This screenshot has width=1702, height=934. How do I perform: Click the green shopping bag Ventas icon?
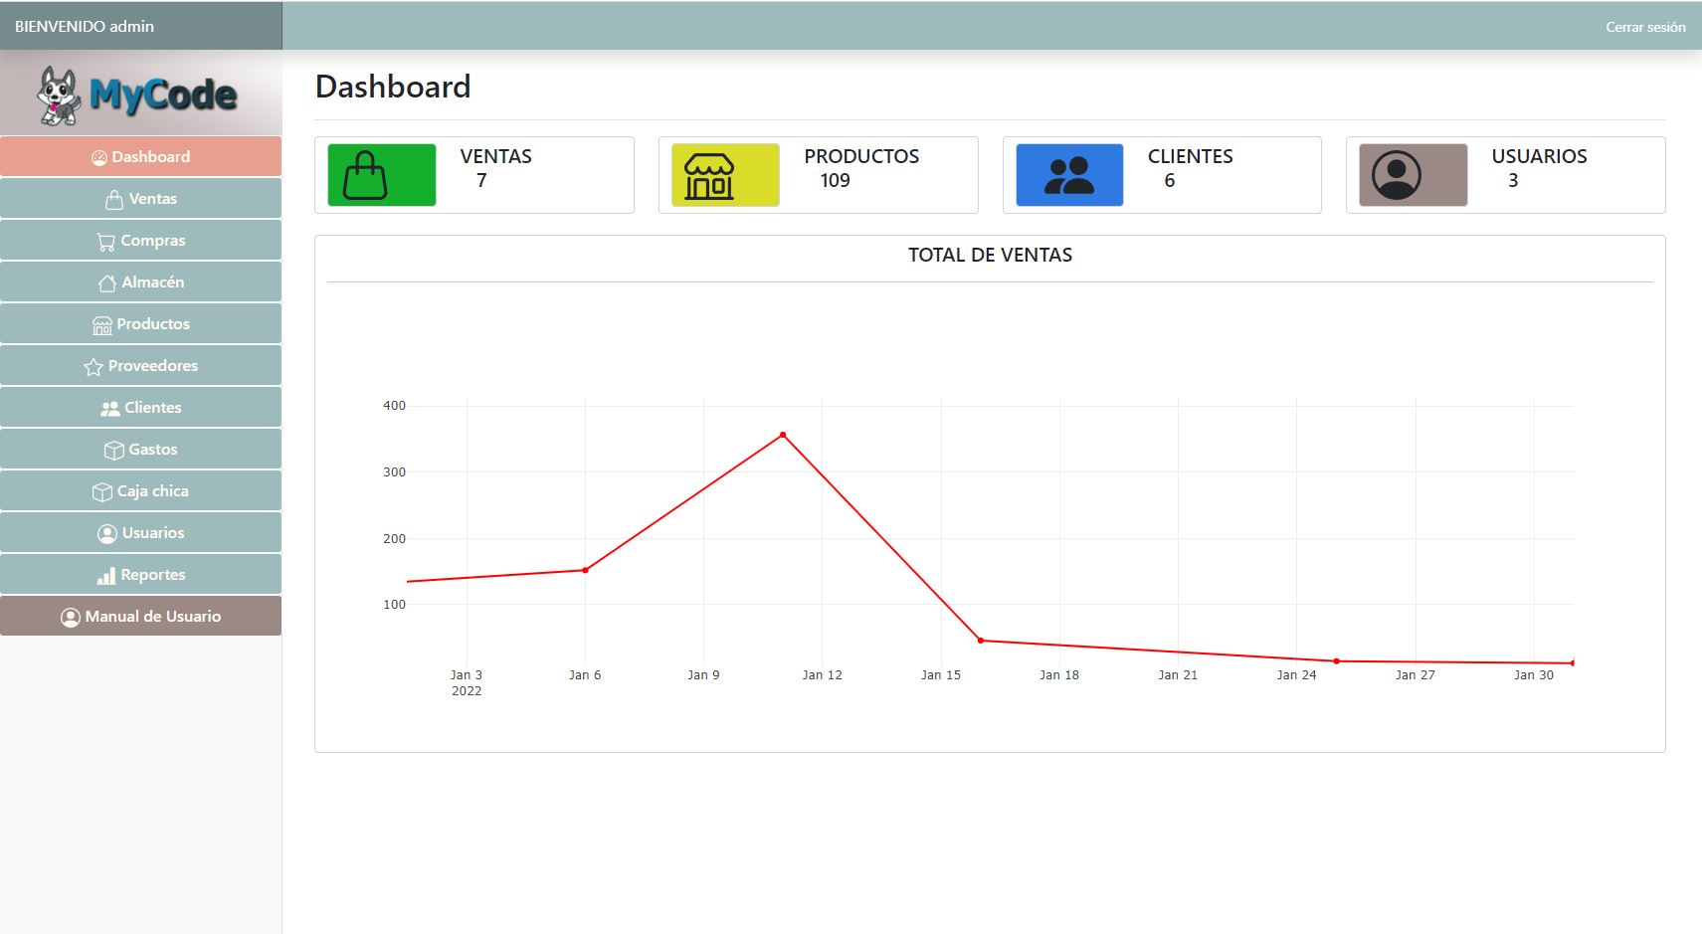pos(381,175)
